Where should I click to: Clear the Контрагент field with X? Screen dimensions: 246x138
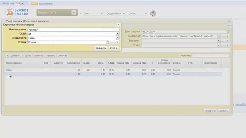[228, 36]
